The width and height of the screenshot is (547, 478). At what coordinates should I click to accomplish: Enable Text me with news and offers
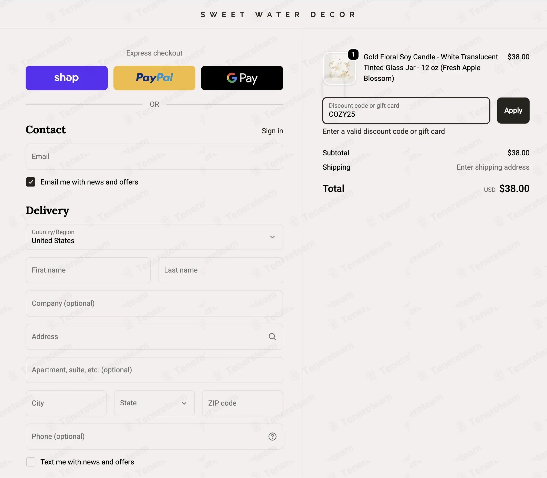(x=31, y=462)
